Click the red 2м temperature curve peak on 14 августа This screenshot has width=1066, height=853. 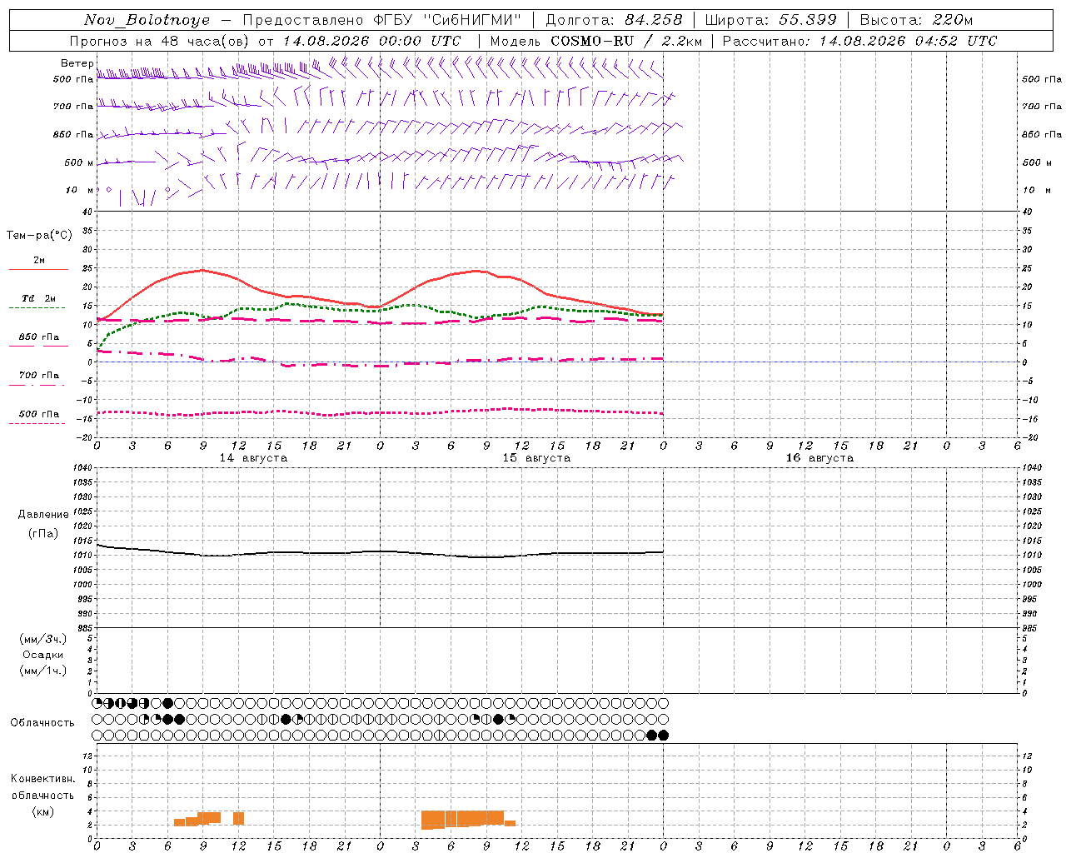(x=202, y=270)
